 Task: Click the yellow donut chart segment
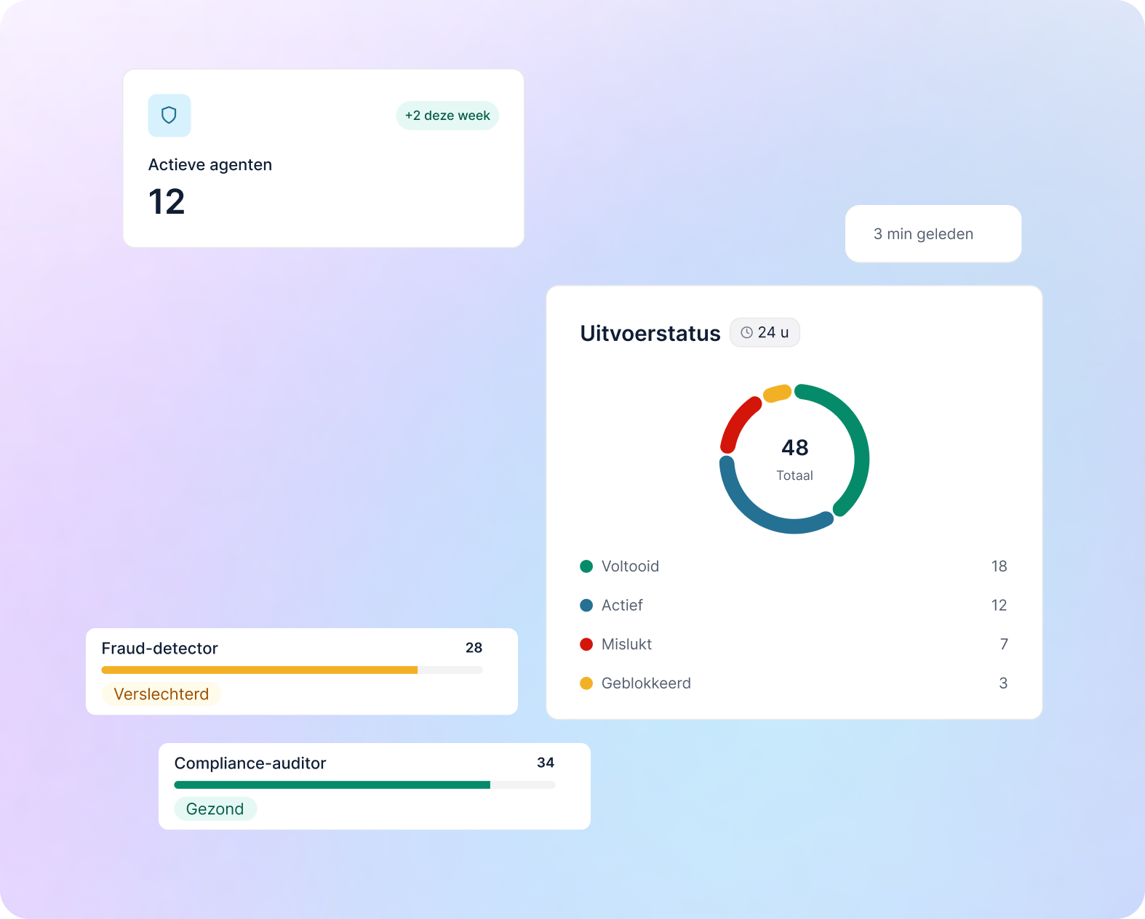(x=777, y=393)
